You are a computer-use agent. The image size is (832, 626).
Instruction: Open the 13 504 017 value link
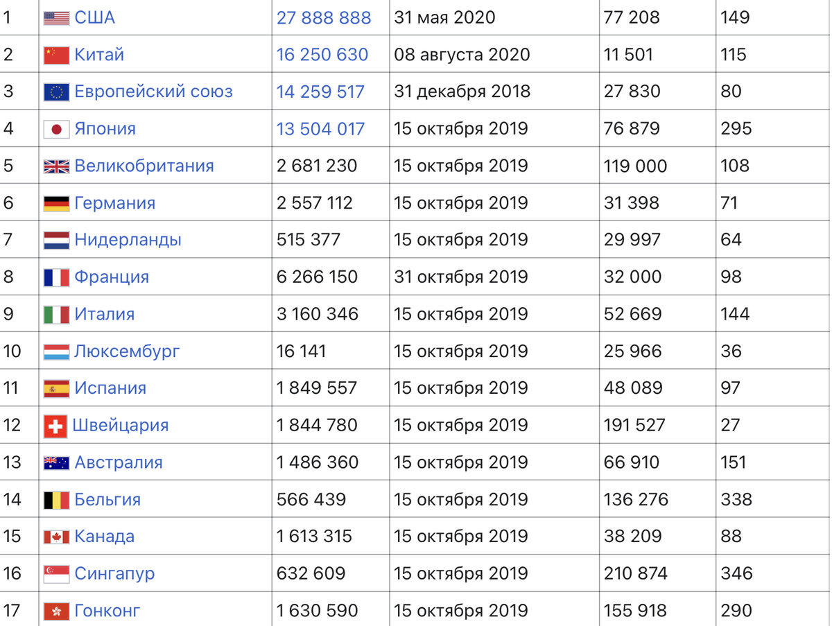[x=320, y=129]
